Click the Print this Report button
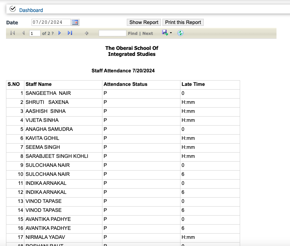Screen dimensions: 290x246 [x=183, y=22]
